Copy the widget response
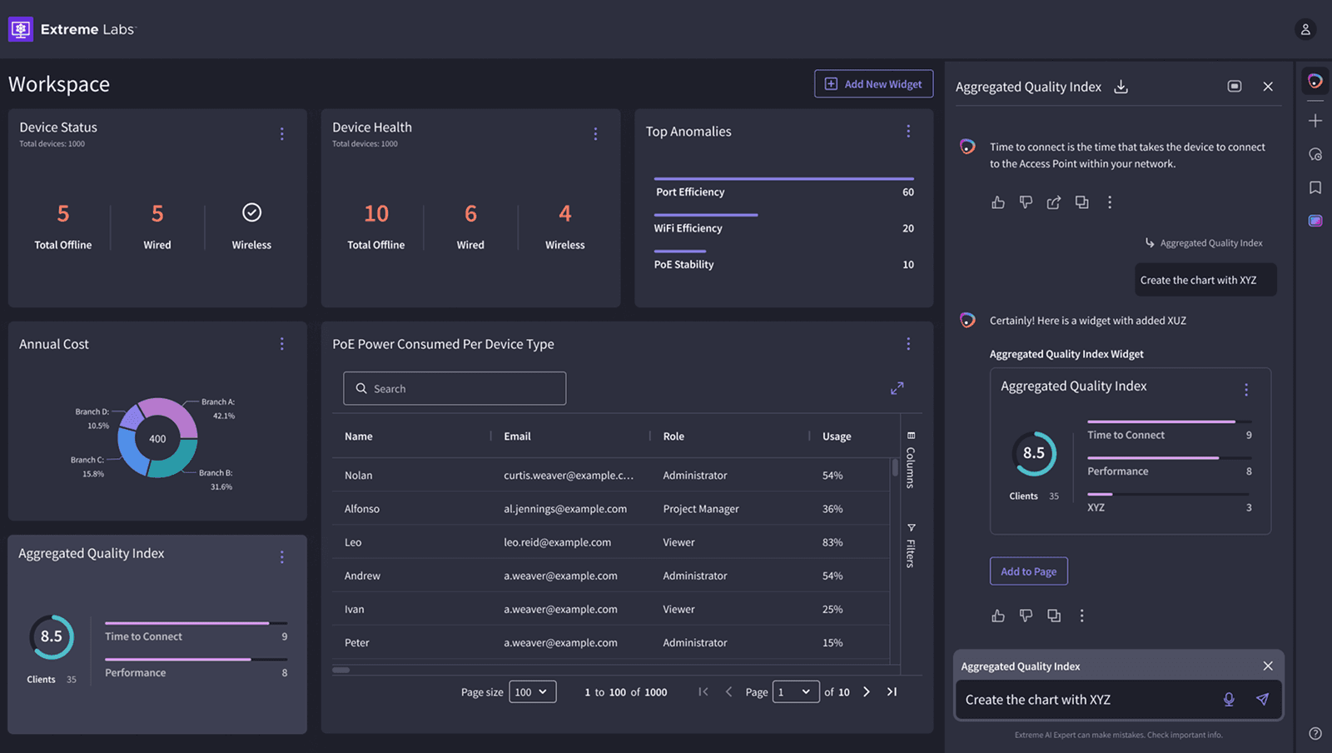Screen dimensions: 1332x753 [1054, 616]
